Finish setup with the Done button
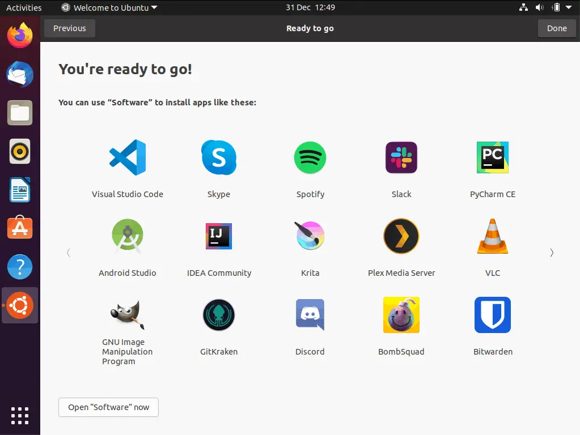Image resolution: width=580 pixels, height=435 pixels. (557, 28)
